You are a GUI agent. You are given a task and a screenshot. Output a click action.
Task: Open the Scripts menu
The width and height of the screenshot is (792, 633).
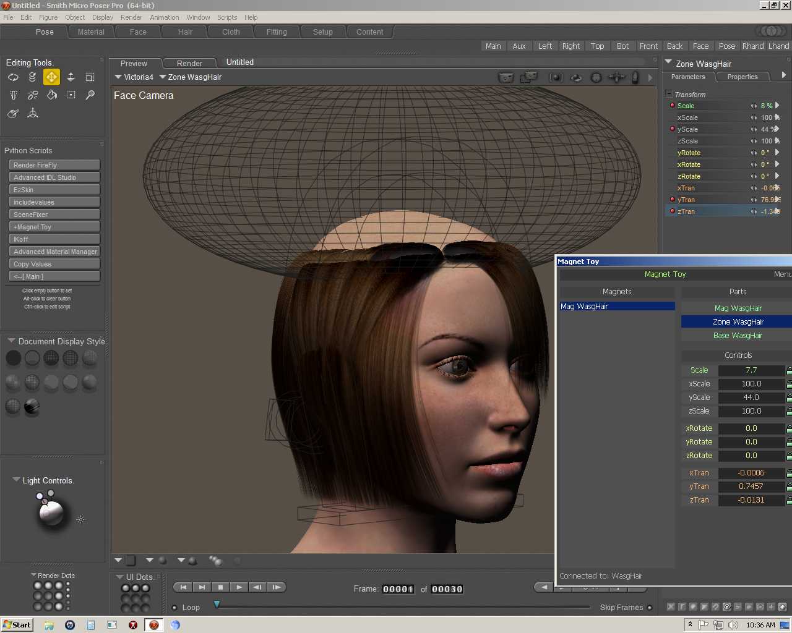(227, 17)
